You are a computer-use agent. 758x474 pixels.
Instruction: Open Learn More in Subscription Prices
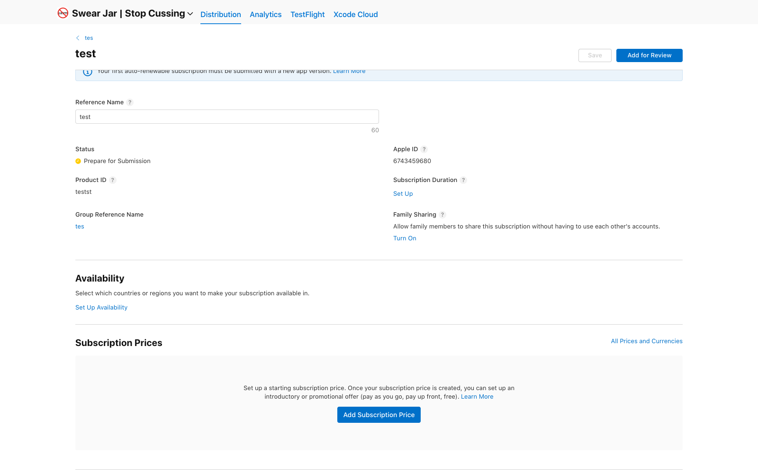coord(477,397)
